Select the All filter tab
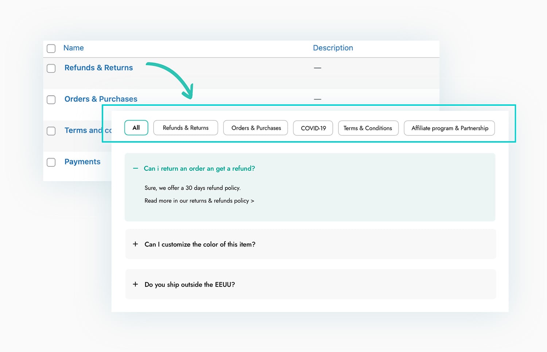547x352 pixels. coord(136,128)
